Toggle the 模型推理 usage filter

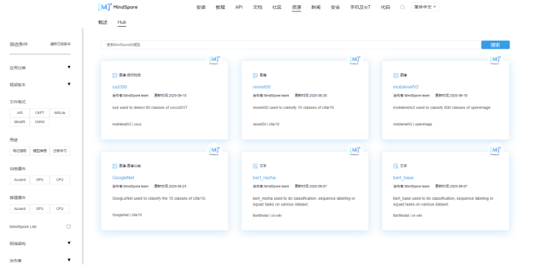click(40, 151)
